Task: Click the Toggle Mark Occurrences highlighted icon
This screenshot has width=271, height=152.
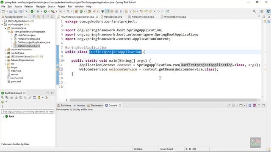Action: tap(107, 11)
